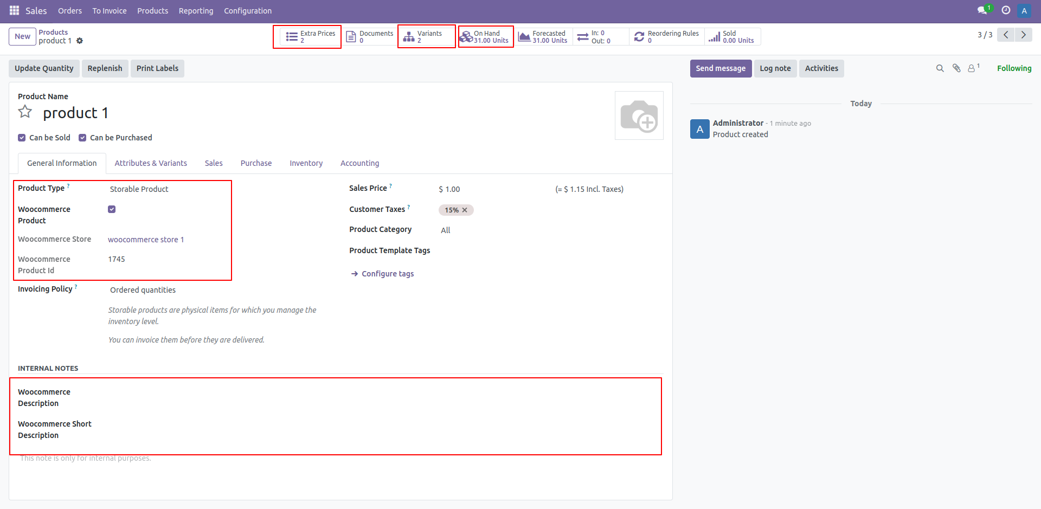Change the Product Category from All

[x=445, y=230]
